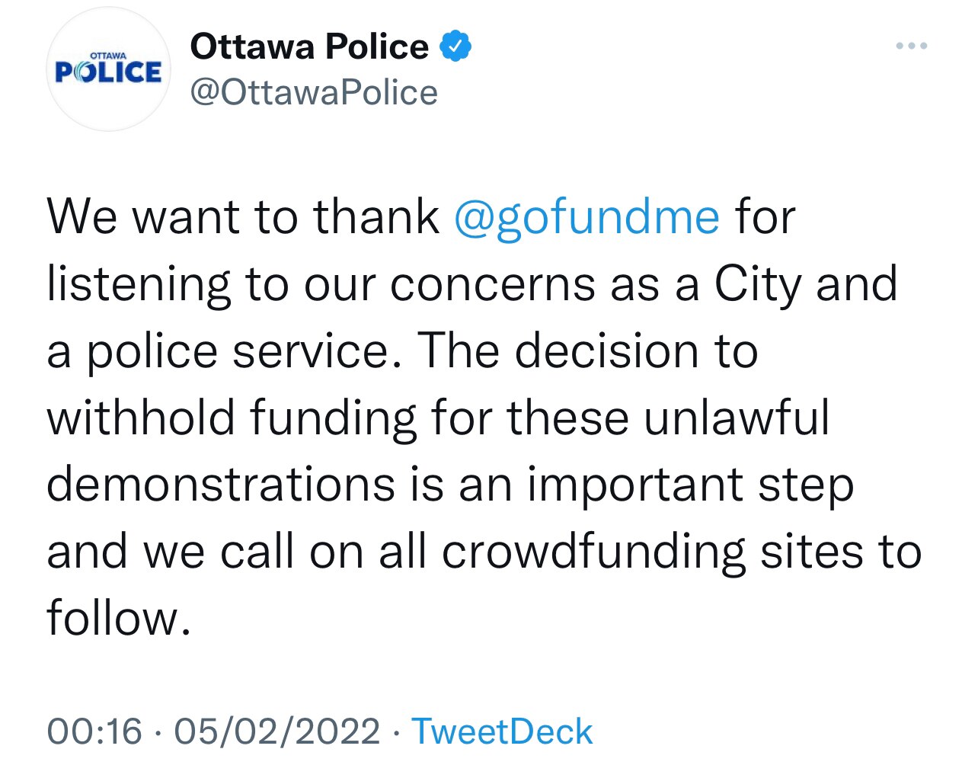
Task: Select the verified badge next to Ottawa Police
Action: click(456, 45)
